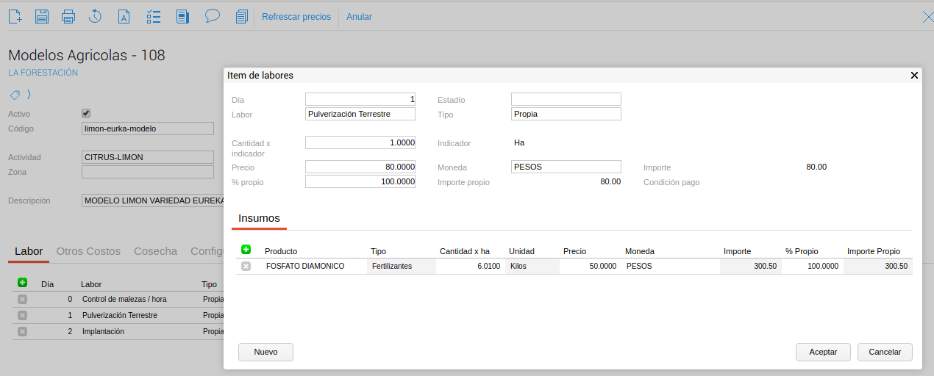Click the tag icon below La Forestación
The image size is (934, 376).
[x=14, y=95]
